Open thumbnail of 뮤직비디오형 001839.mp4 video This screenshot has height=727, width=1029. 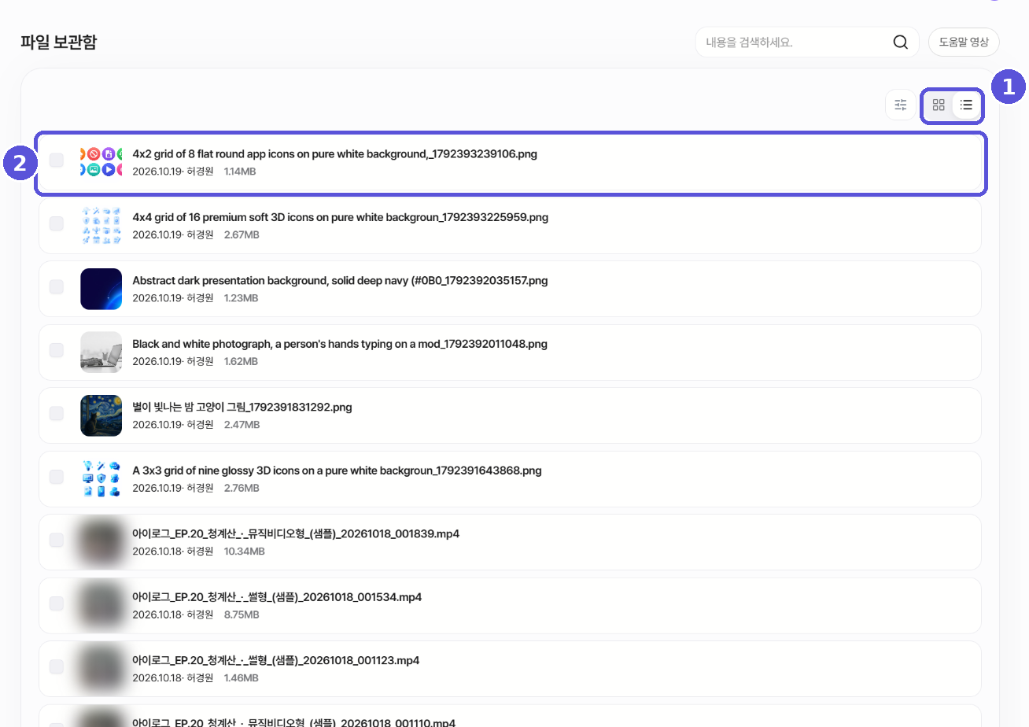(101, 542)
